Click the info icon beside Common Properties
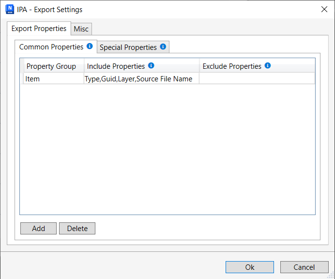335x279 pixels. tap(90, 46)
